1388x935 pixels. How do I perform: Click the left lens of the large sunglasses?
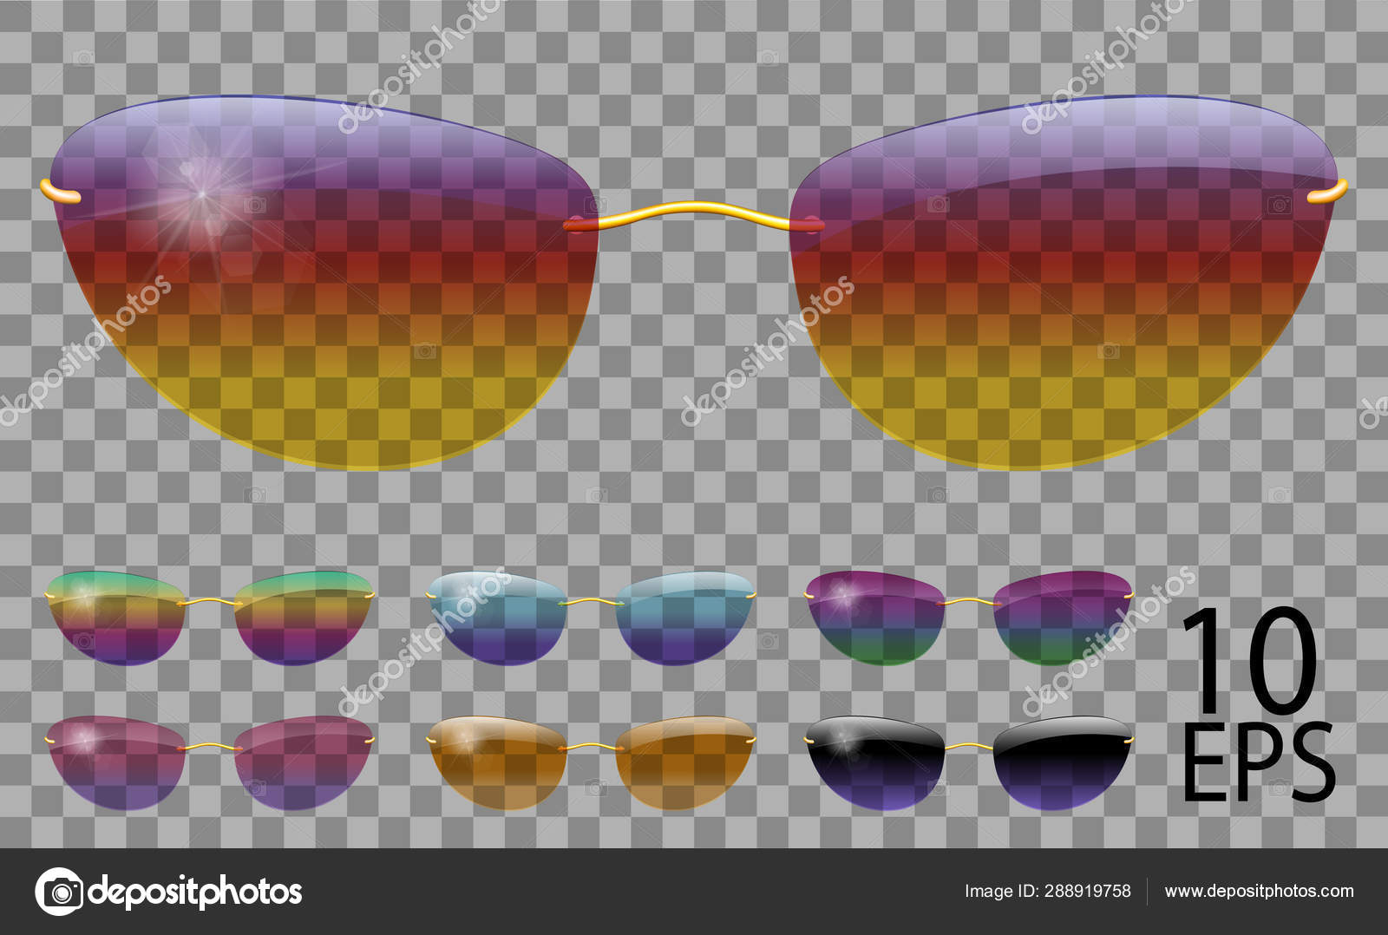pyautogui.click(x=330, y=278)
